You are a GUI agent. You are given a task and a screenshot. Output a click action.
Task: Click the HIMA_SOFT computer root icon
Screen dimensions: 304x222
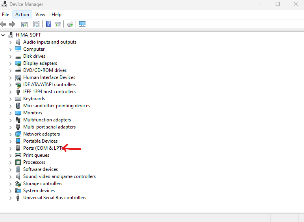(x=11, y=35)
